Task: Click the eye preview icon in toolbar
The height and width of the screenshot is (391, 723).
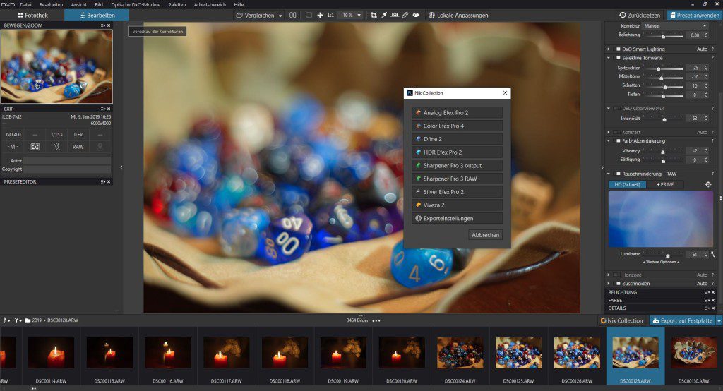Action: (416, 16)
